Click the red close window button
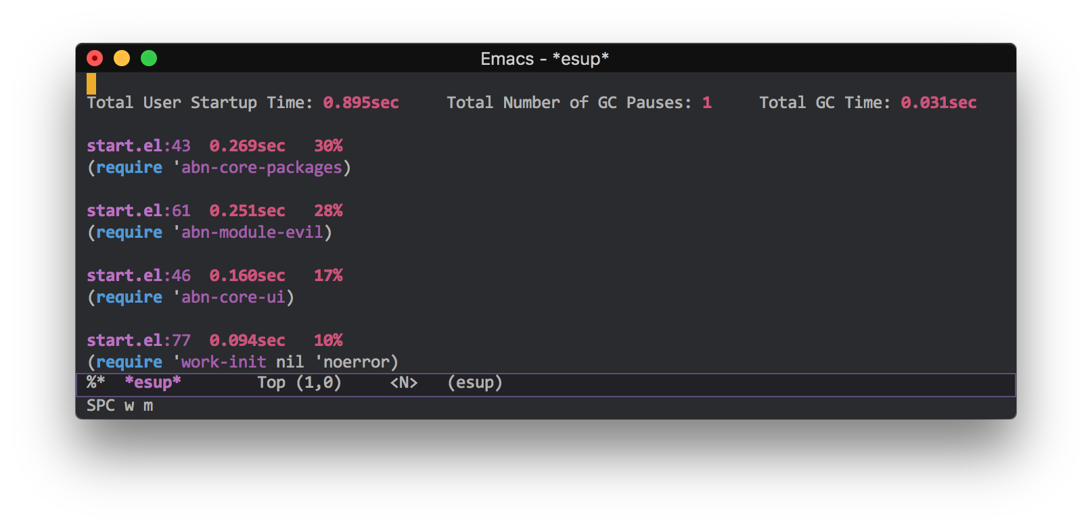Viewport: 1092px width, 527px height. click(x=95, y=59)
